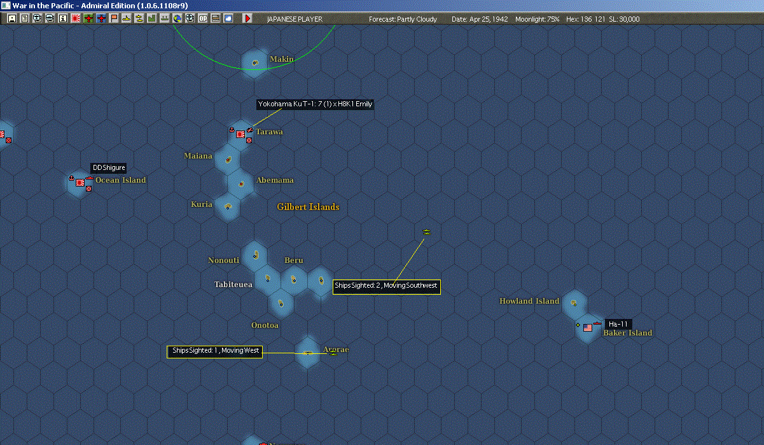Select the Japanese flag icon at Ocean Island
The width and height of the screenshot is (764, 445).
tap(81, 183)
